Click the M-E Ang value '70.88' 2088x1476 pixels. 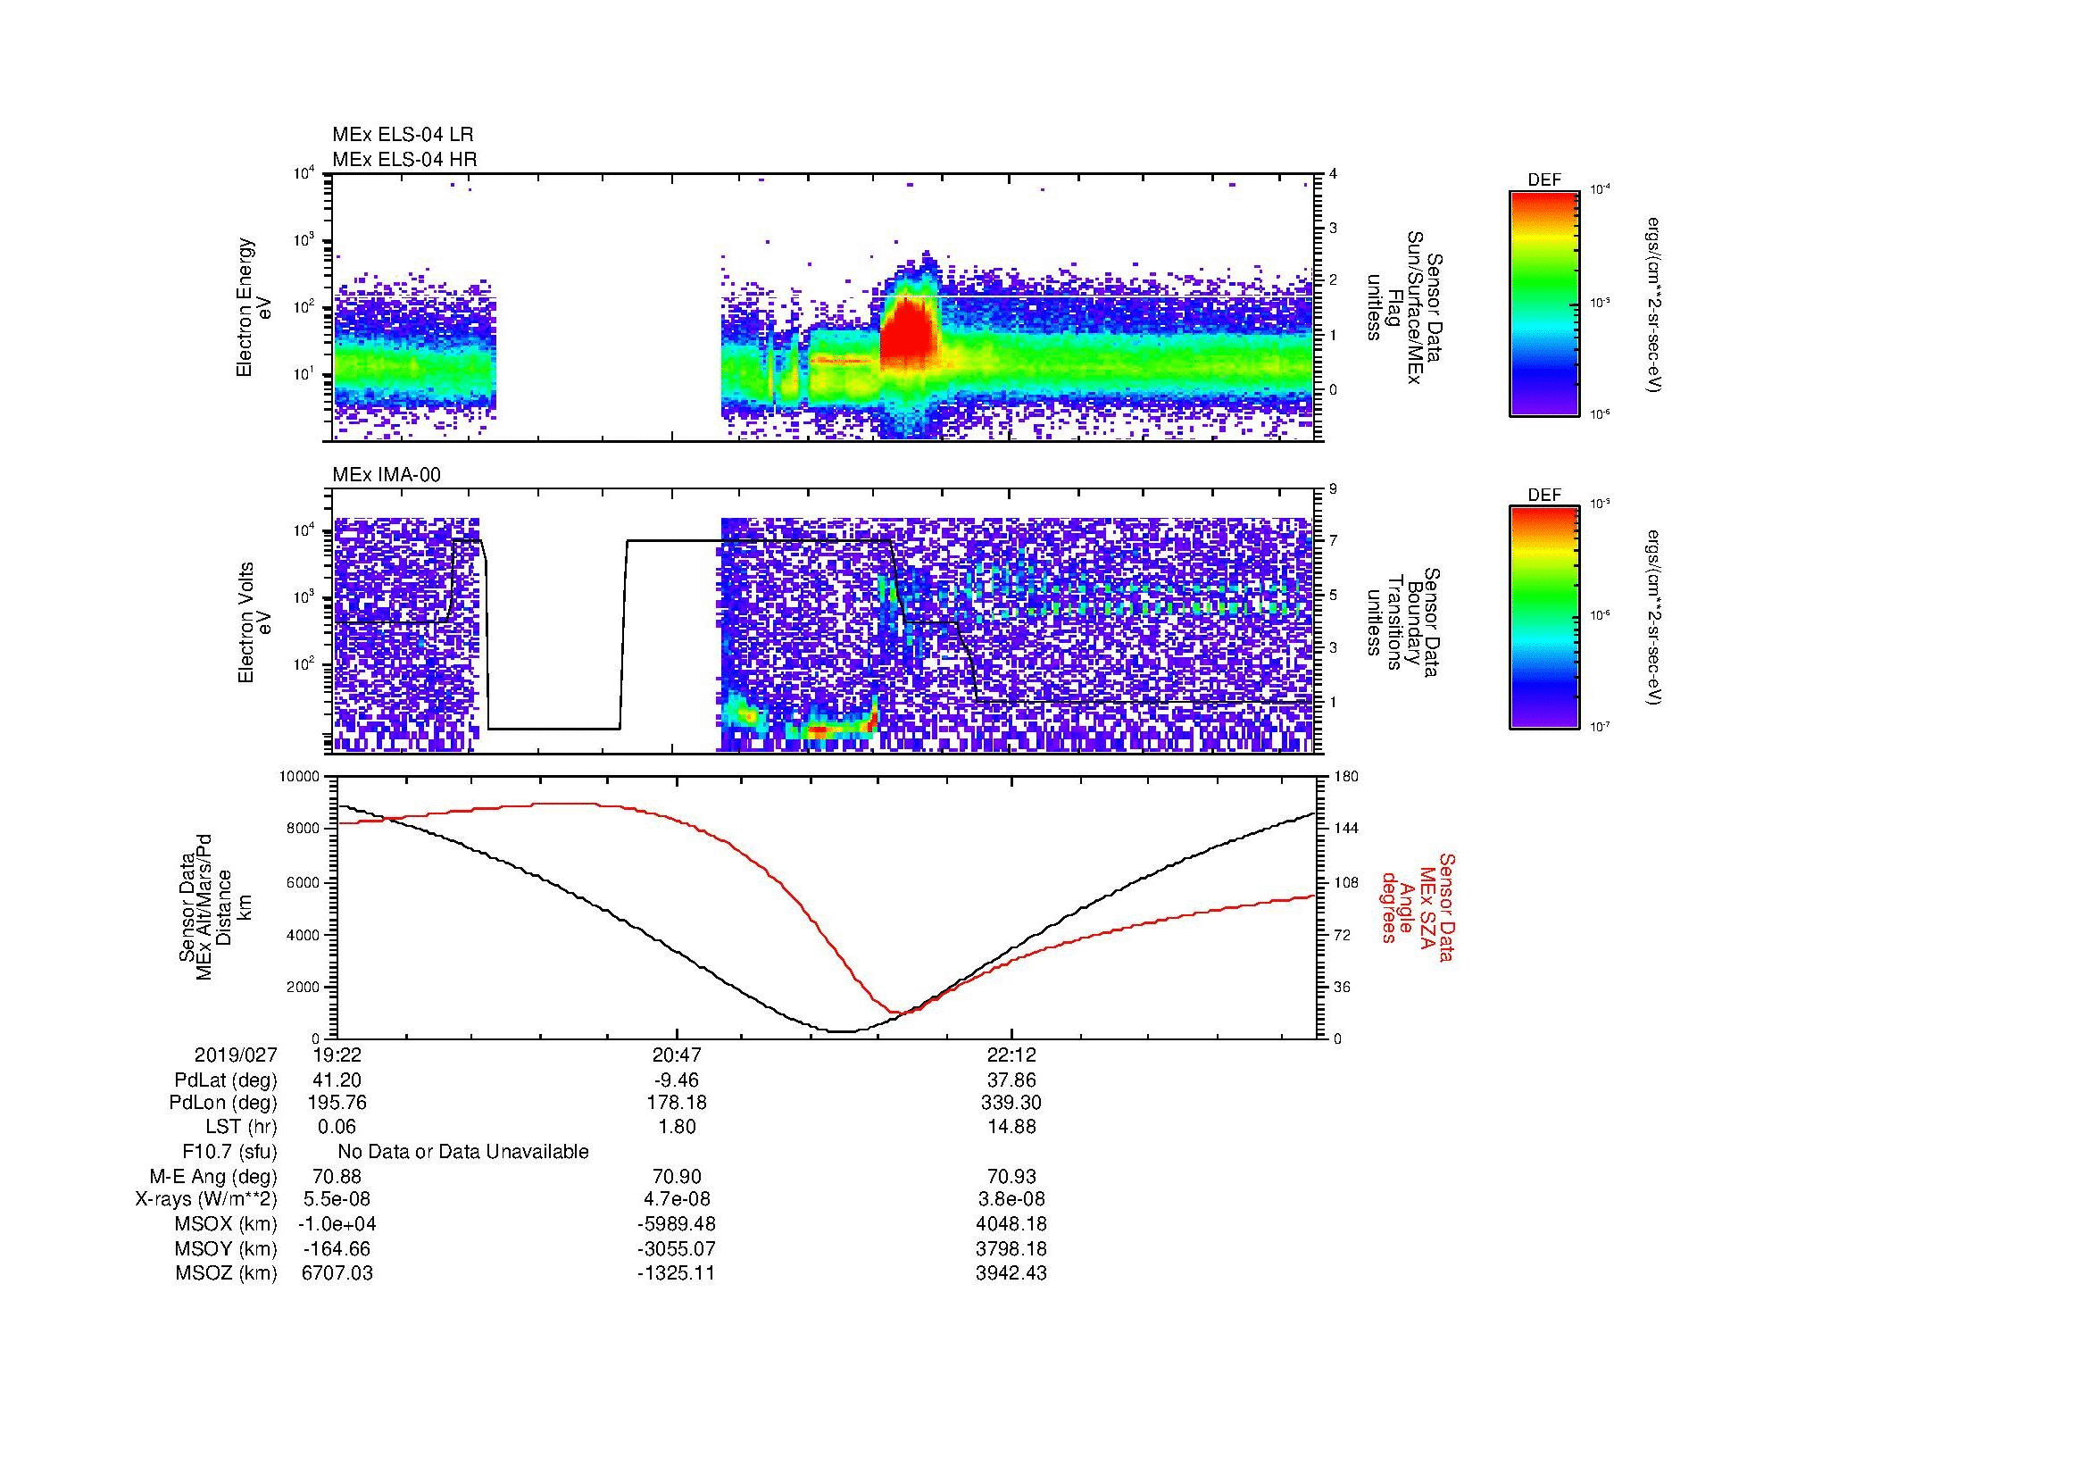point(337,1176)
